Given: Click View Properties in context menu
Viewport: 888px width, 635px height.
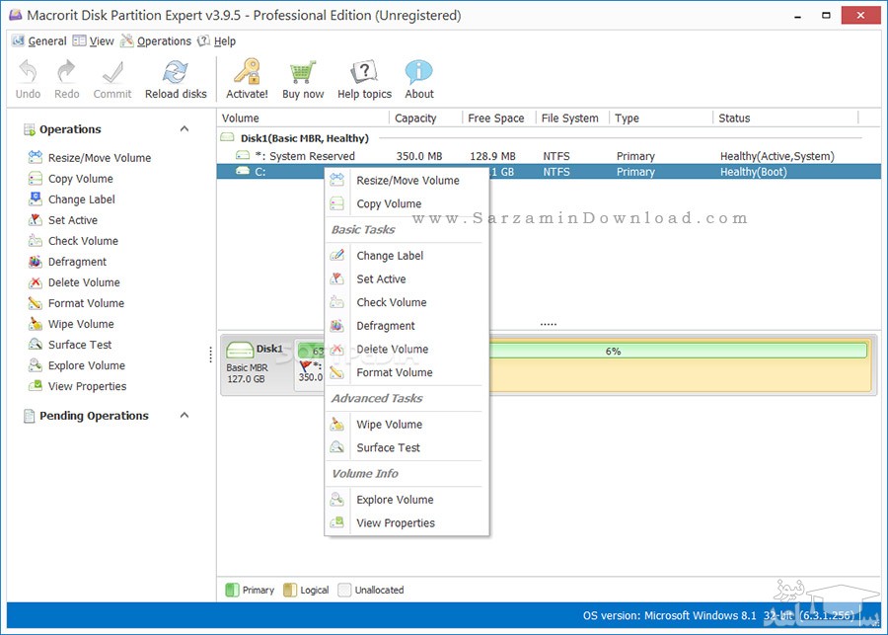Looking at the screenshot, I should point(396,523).
